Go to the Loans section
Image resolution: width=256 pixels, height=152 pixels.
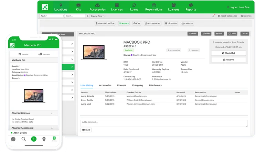click(134, 7)
